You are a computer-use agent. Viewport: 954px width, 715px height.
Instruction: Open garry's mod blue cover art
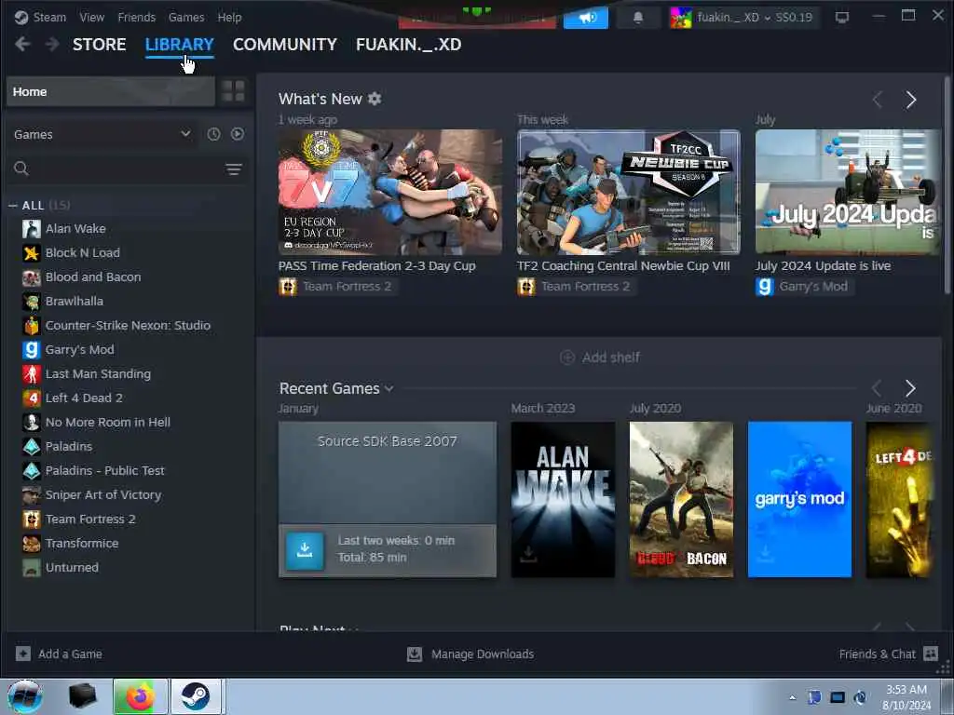point(799,499)
